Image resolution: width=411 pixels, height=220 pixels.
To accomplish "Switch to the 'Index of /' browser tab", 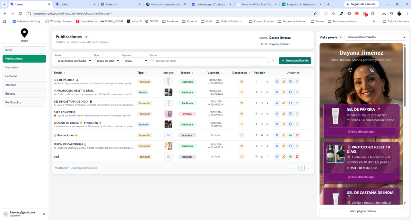I will (120, 4).
